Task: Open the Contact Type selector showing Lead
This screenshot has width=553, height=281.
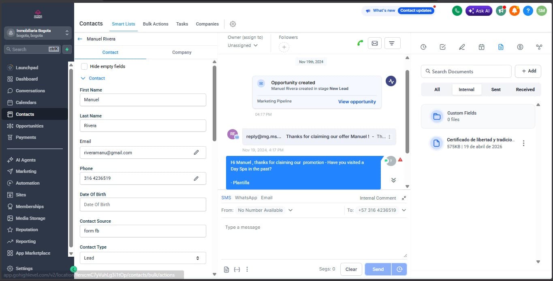Action: [143, 258]
